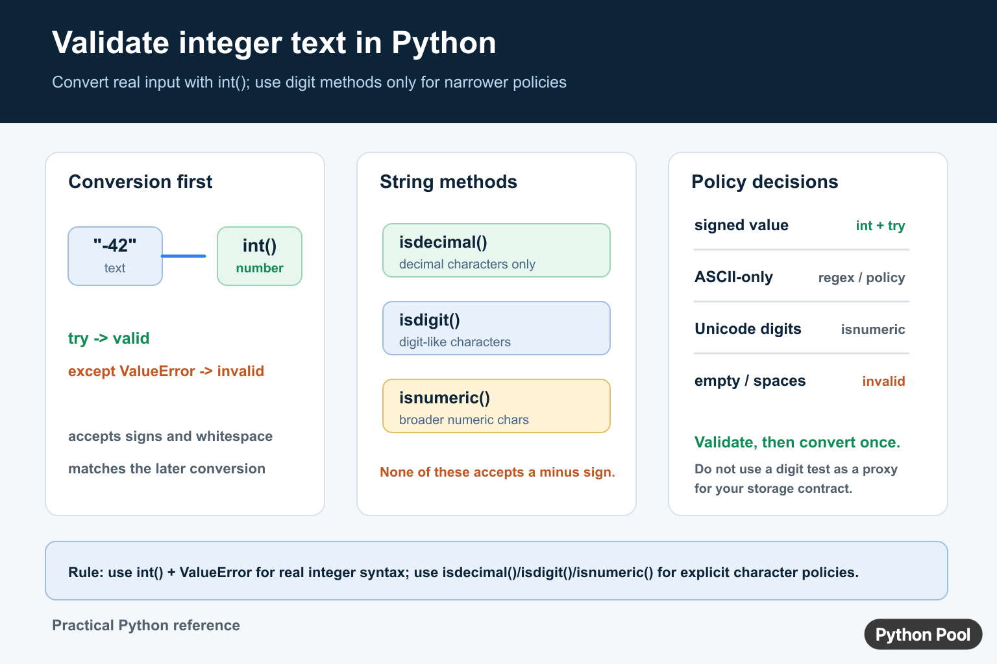Click the "signed value" row label

[x=741, y=226]
